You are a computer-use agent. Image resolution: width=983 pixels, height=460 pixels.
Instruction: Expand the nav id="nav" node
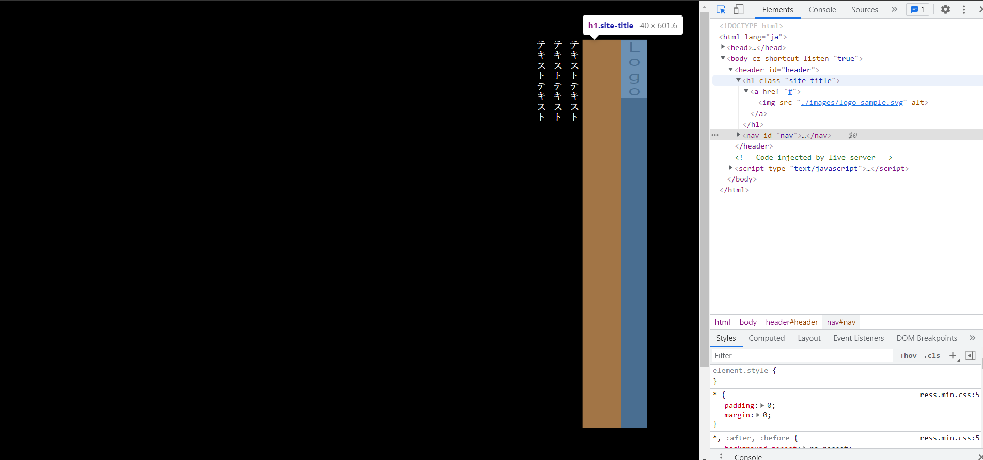(739, 135)
